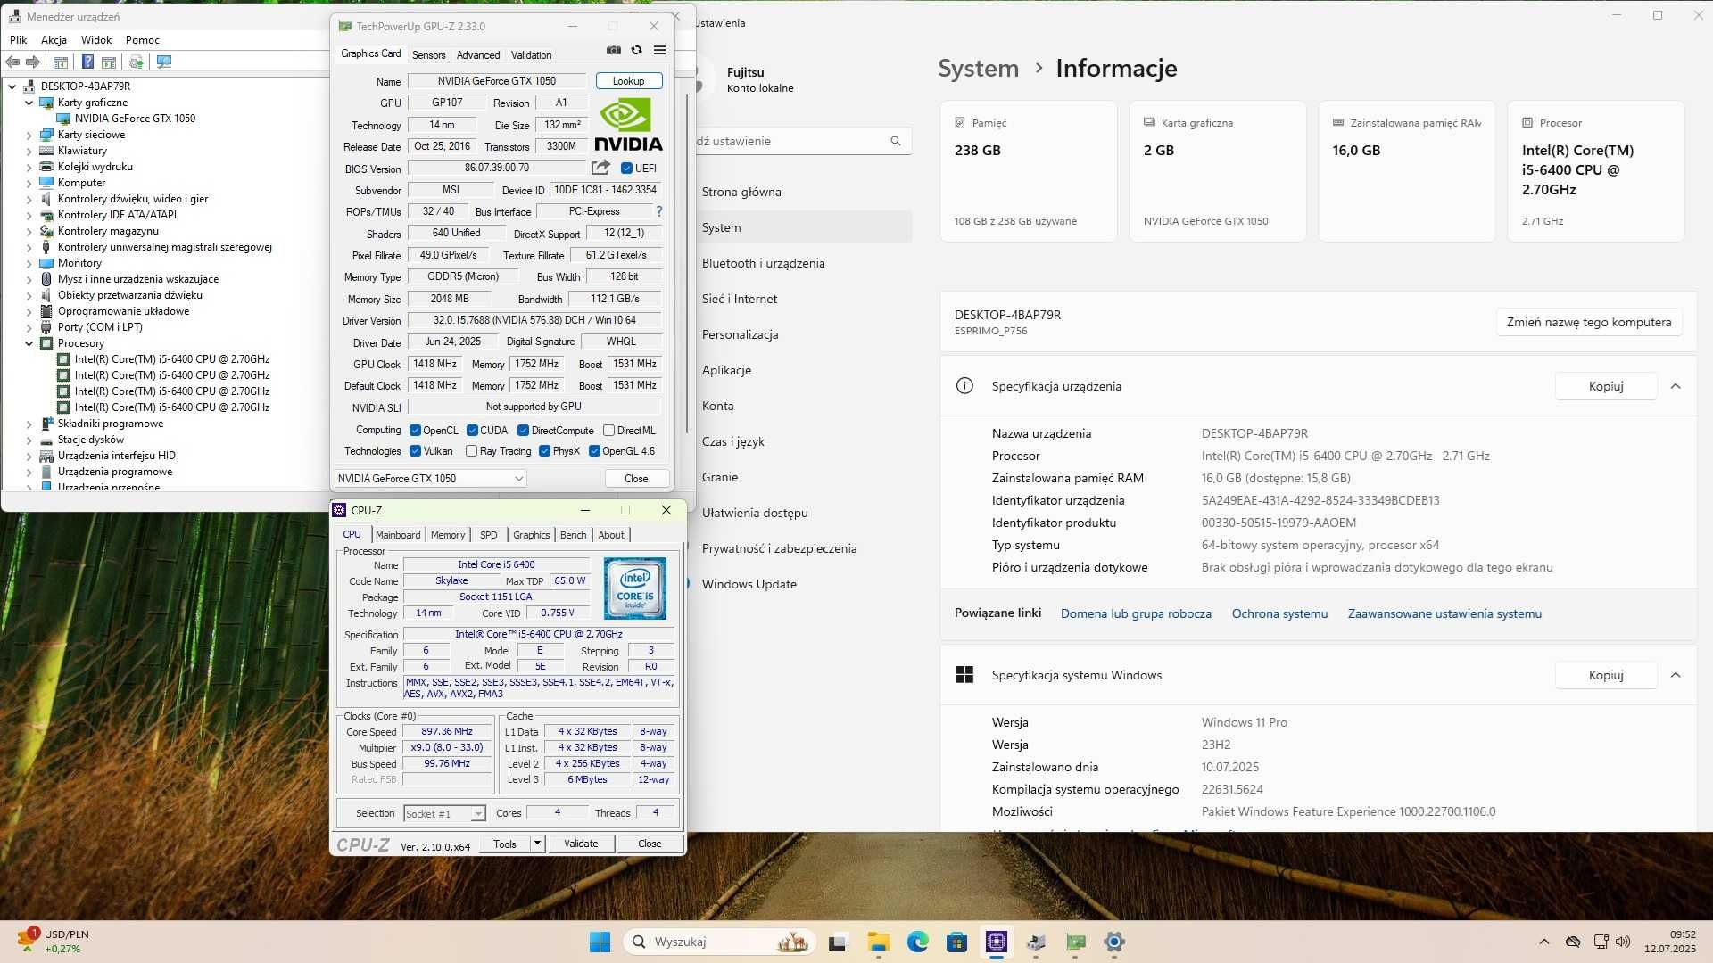Click the BIOS share/export icon in GPU-Z

point(601,168)
